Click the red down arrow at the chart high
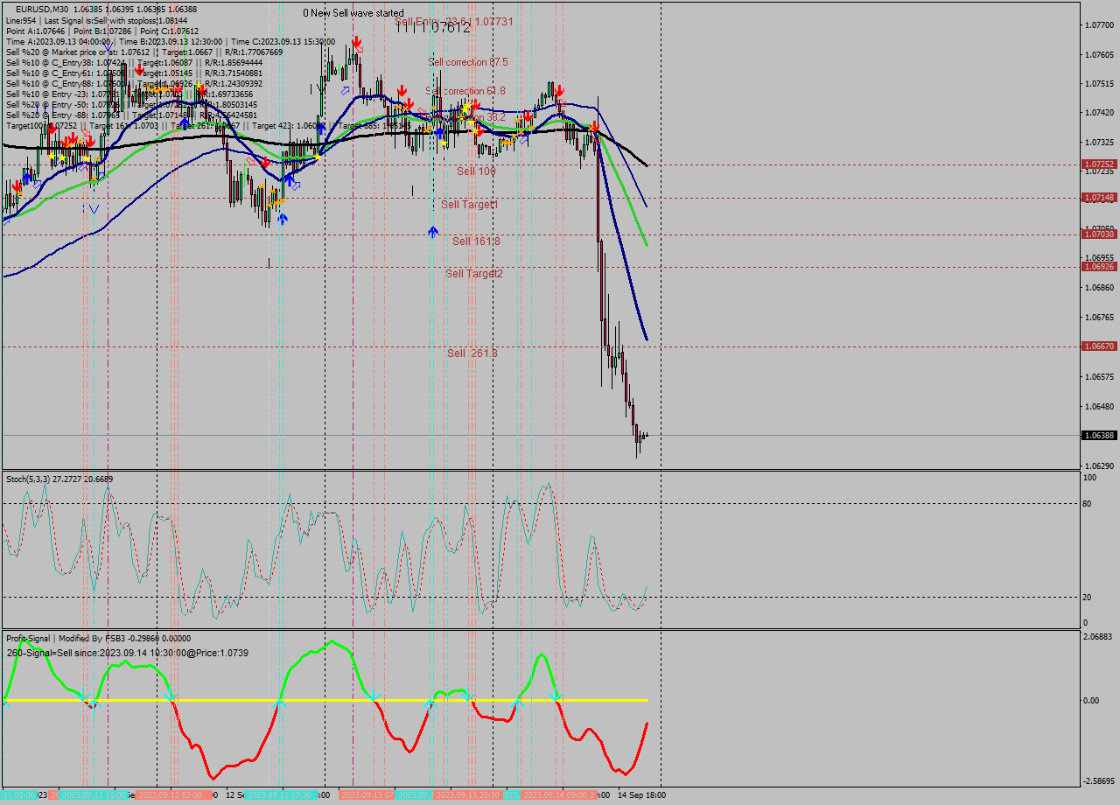 [x=357, y=42]
